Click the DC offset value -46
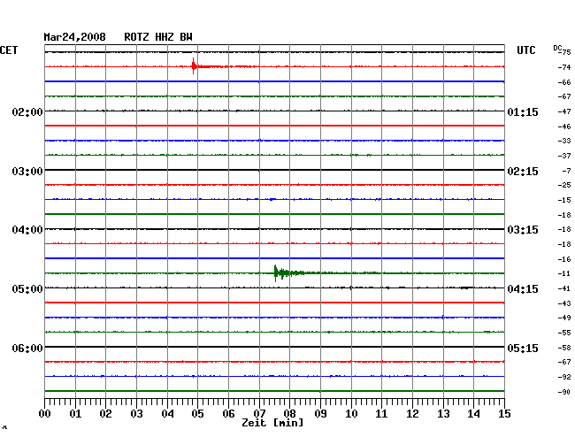 click(564, 126)
